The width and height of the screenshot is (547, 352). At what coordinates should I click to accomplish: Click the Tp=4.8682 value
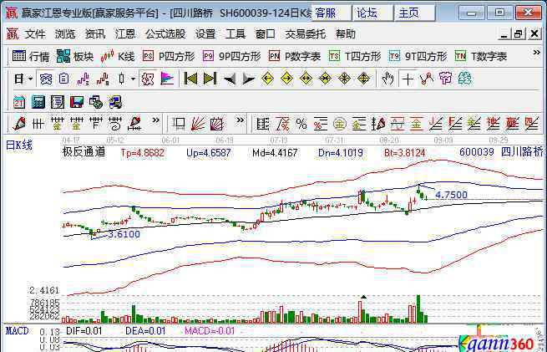[x=142, y=153]
